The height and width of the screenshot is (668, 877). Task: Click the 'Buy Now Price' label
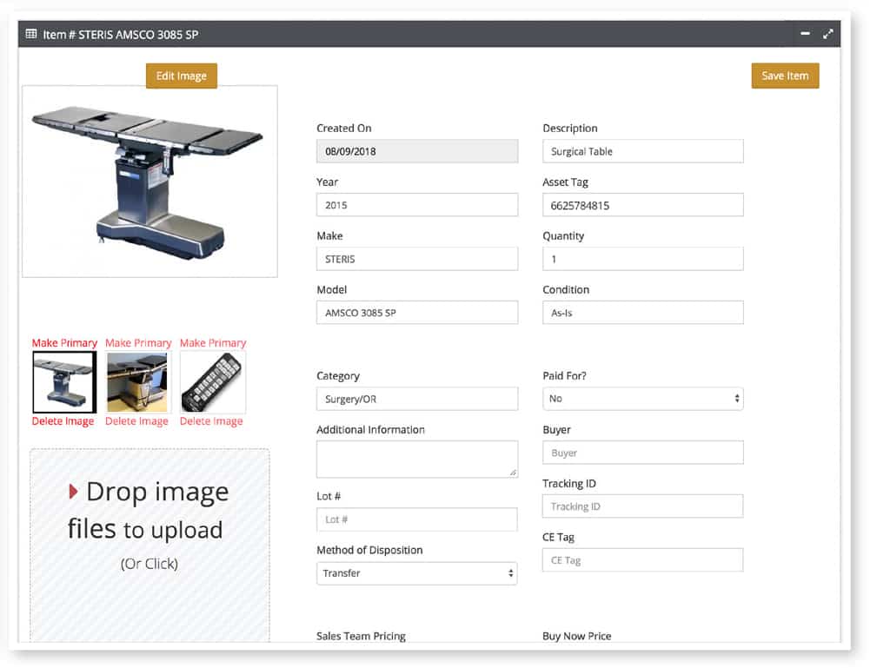tap(576, 636)
